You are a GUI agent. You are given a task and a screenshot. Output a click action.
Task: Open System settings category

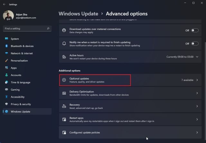(x=27, y=39)
